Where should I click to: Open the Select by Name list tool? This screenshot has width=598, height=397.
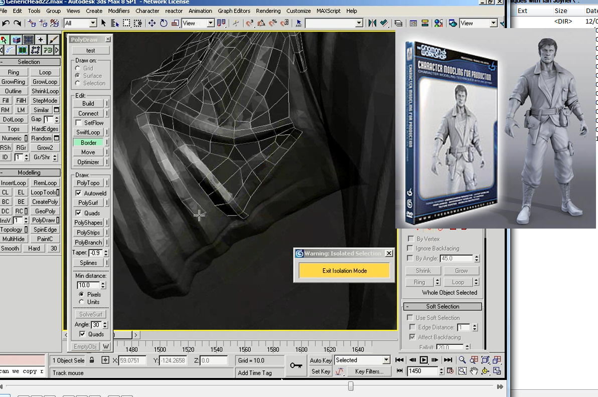[x=115, y=23]
